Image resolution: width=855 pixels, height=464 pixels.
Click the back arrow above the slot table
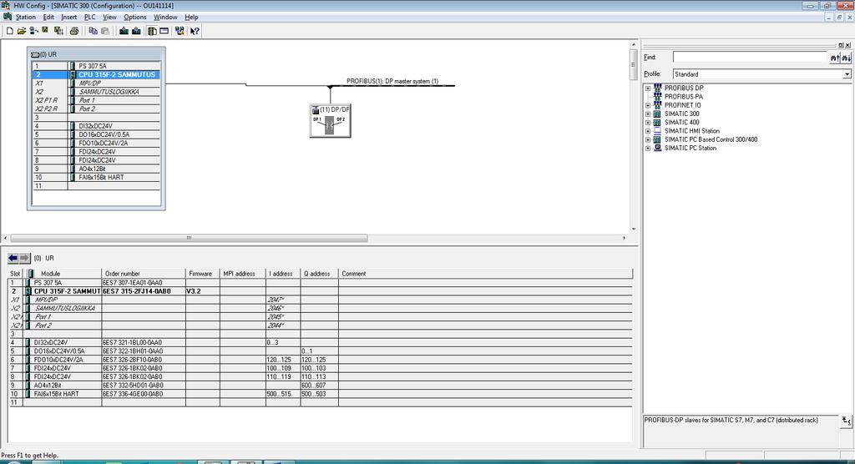pyautogui.click(x=13, y=258)
